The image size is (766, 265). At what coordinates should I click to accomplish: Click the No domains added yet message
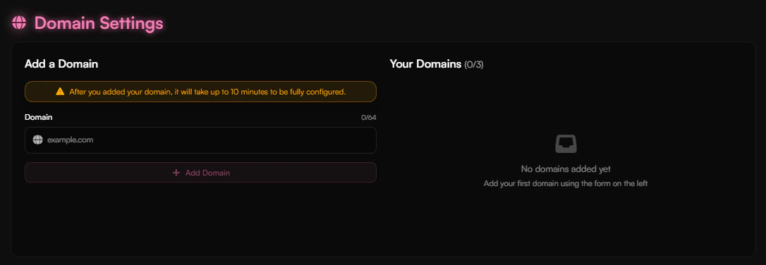pos(566,169)
